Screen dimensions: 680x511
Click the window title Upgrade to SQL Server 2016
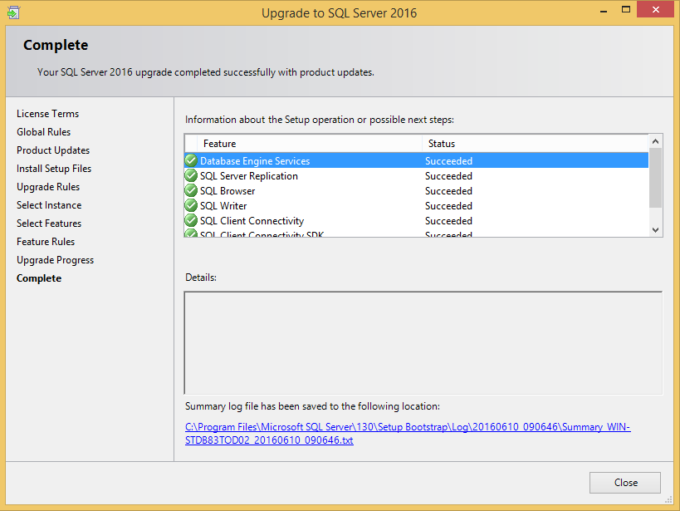339,13
